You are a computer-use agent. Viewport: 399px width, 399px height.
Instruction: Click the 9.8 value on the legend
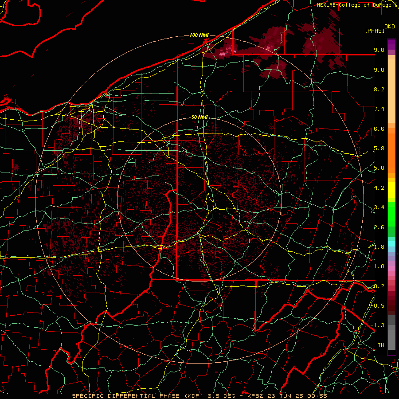(379, 50)
